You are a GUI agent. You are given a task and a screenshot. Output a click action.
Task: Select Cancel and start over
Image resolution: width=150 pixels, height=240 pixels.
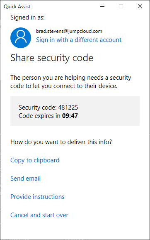tap(39, 215)
